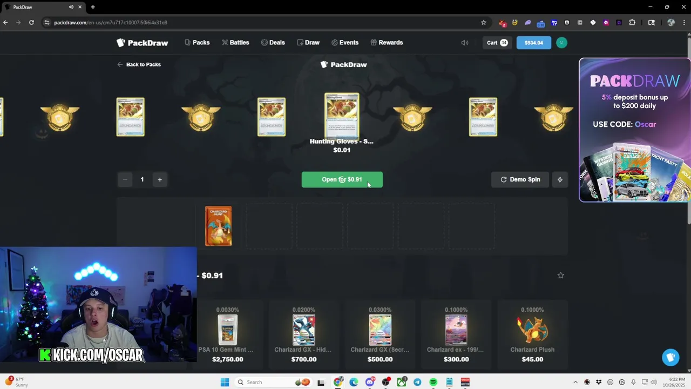The image size is (691, 389).
Task: Open Microsoft Edge from taskbar
Action: pos(354,382)
